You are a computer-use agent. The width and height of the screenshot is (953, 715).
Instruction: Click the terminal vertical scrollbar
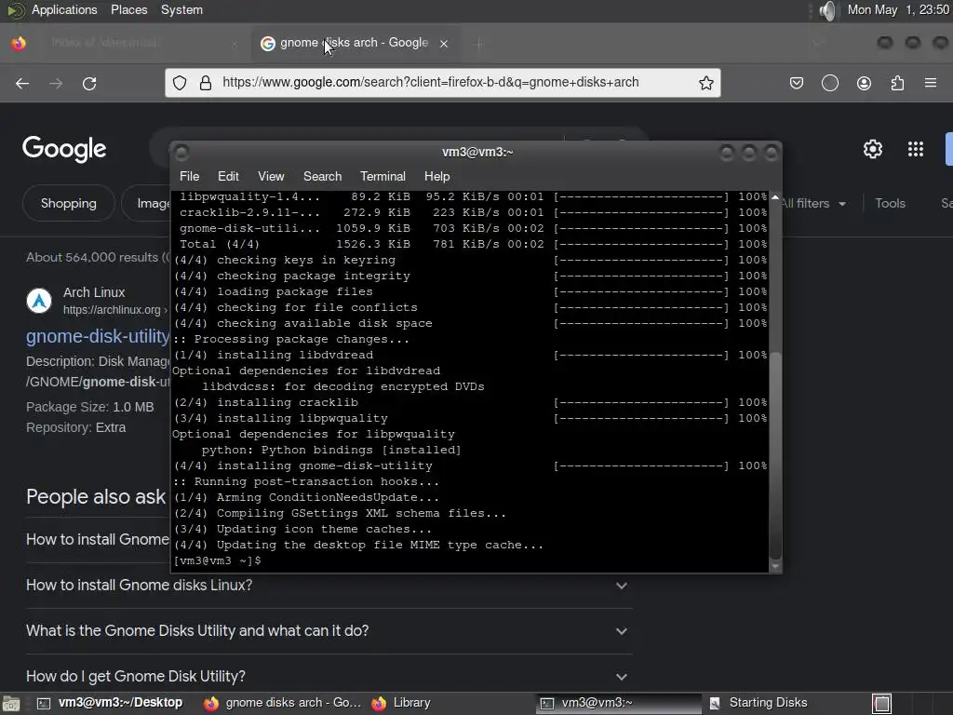point(775,454)
